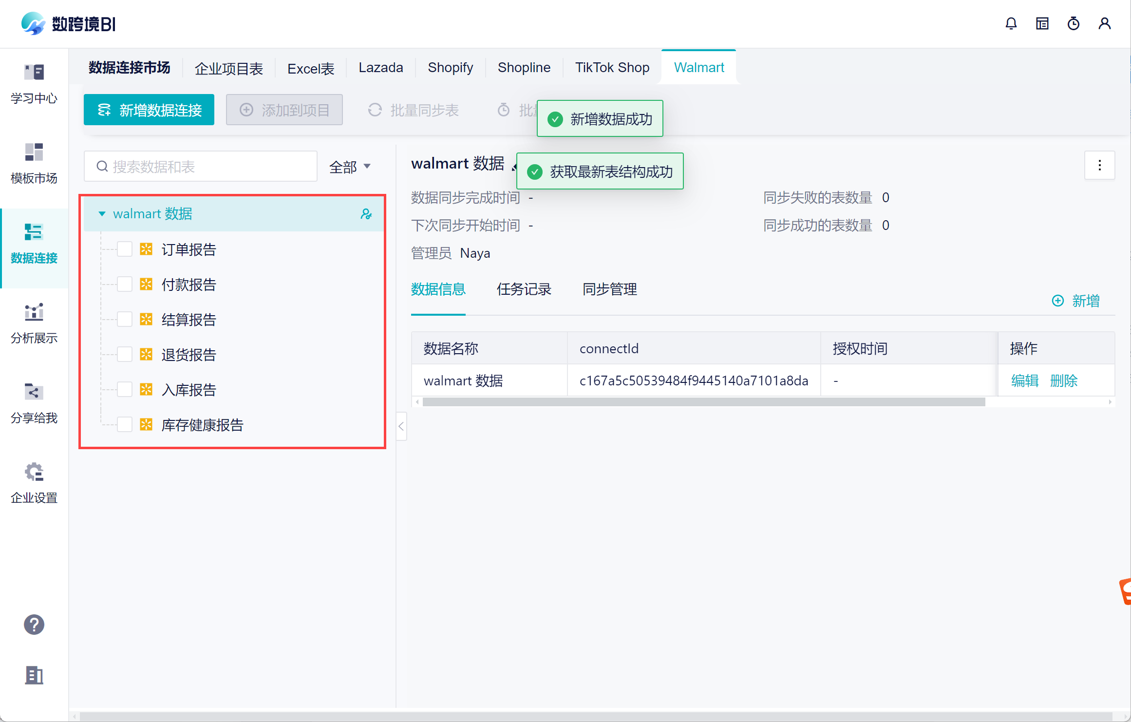Click the 新增数据连接 button
Image resolution: width=1131 pixels, height=722 pixels.
pyautogui.click(x=149, y=110)
